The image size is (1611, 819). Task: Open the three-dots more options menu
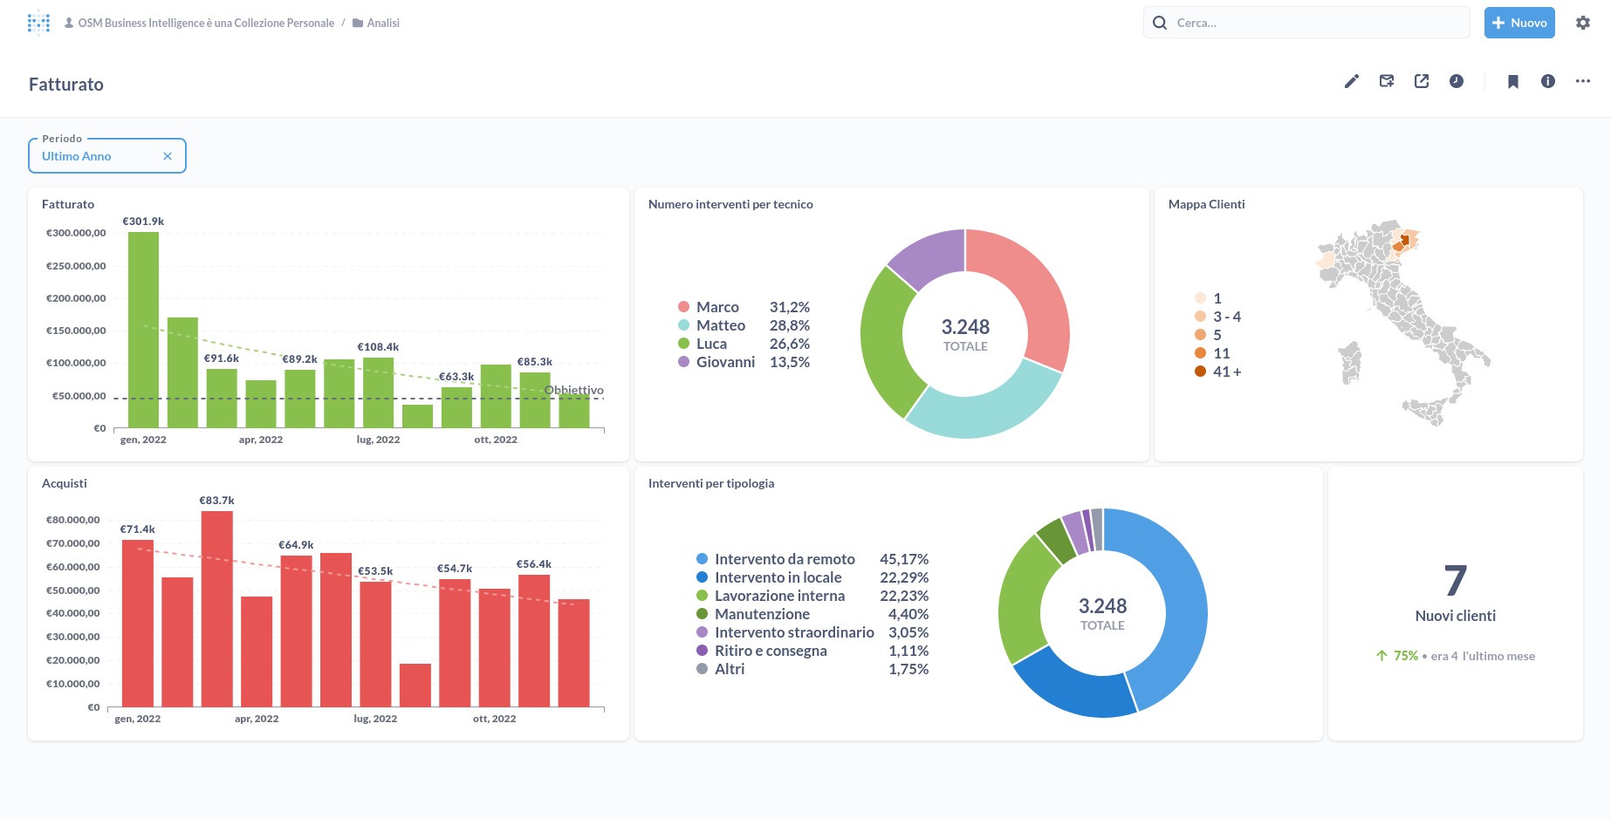tap(1583, 81)
